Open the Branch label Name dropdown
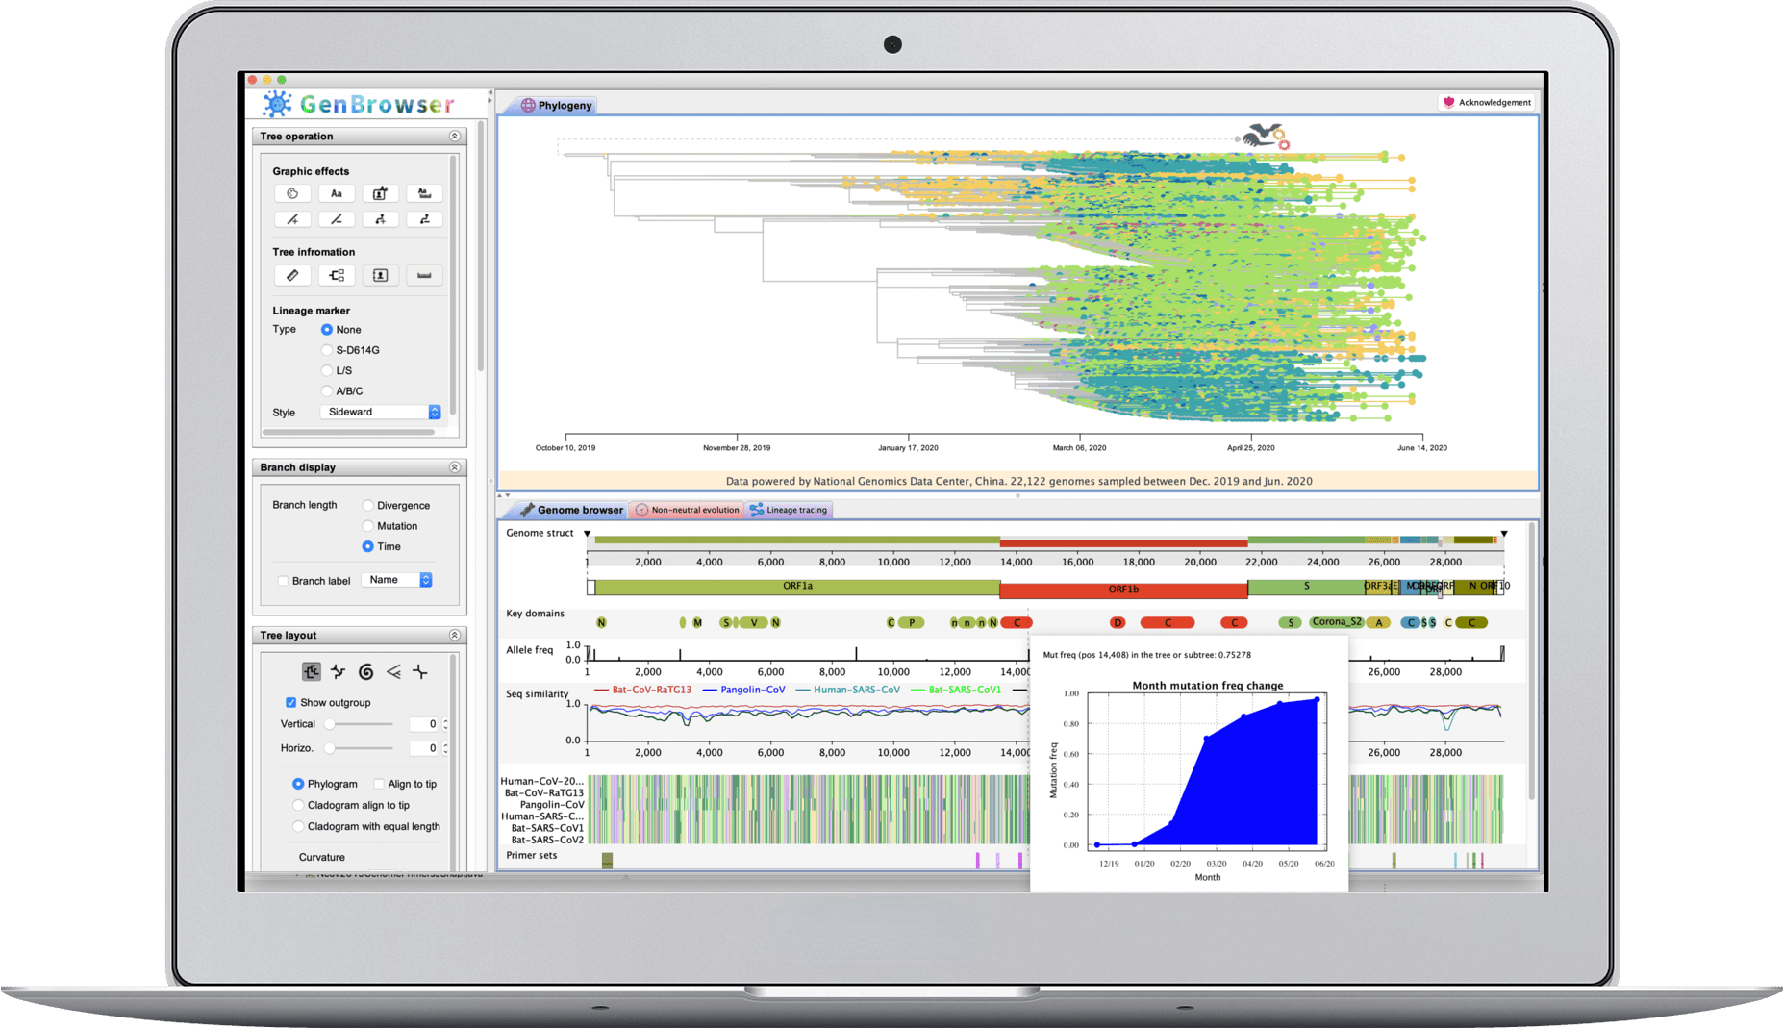The image size is (1783, 1030). coord(396,580)
